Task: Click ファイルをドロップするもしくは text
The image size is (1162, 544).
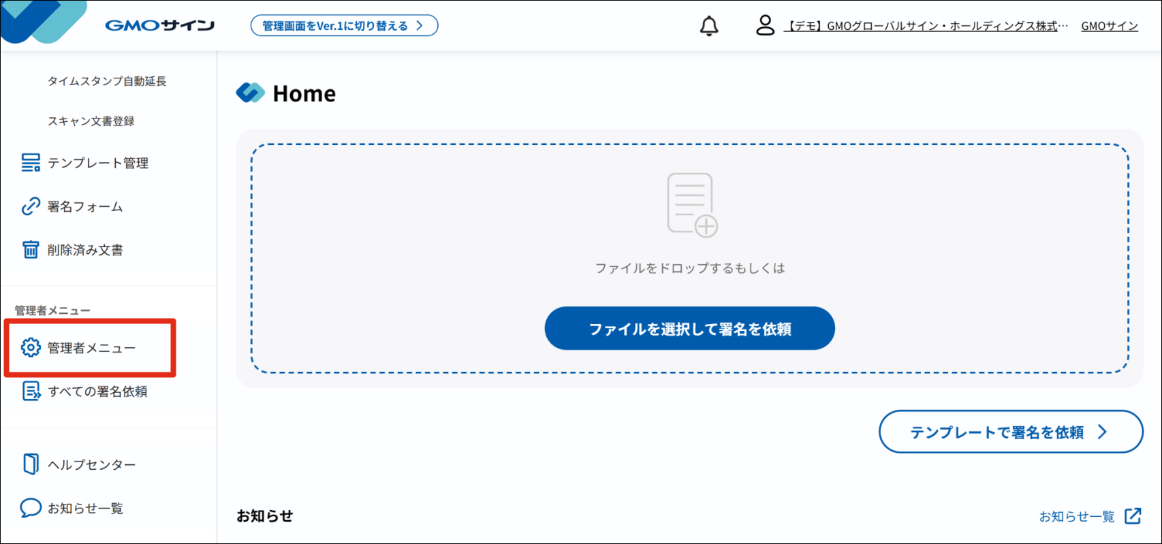Action: coord(690,268)
